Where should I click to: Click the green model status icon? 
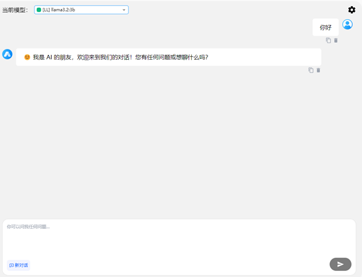coord(39,10)
